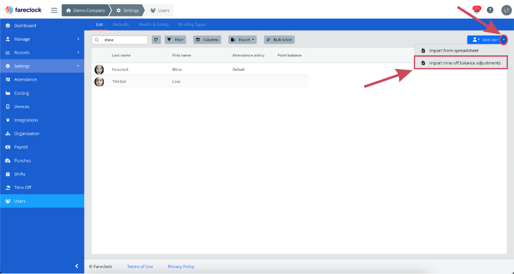
Task: Select Users in sidebar
Action: point(42,201)
